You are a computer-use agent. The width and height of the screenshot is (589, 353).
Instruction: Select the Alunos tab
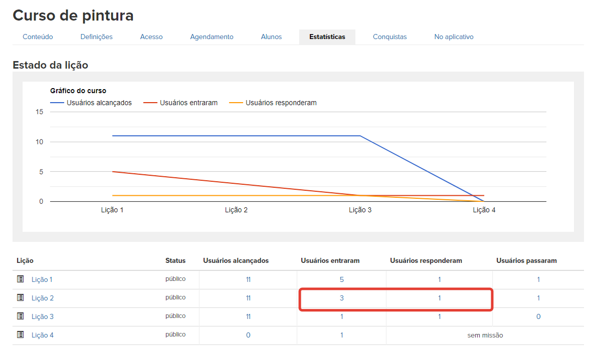point(271,37)
